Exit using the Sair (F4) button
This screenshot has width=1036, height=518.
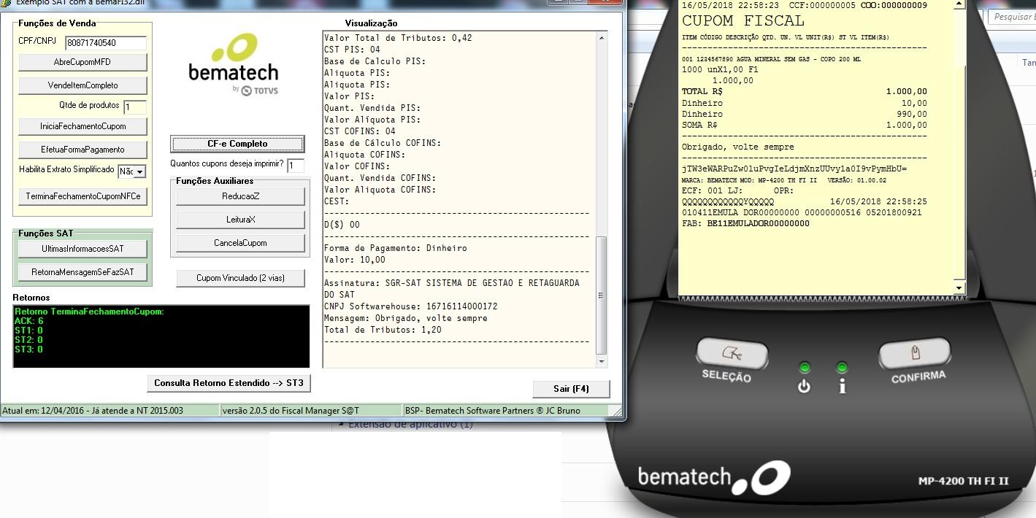tap(571, 389)
